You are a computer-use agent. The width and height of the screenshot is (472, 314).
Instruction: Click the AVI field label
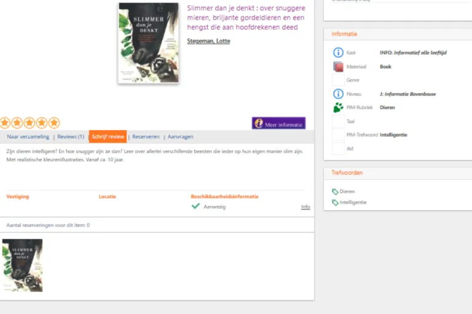[x=350, y=149]
